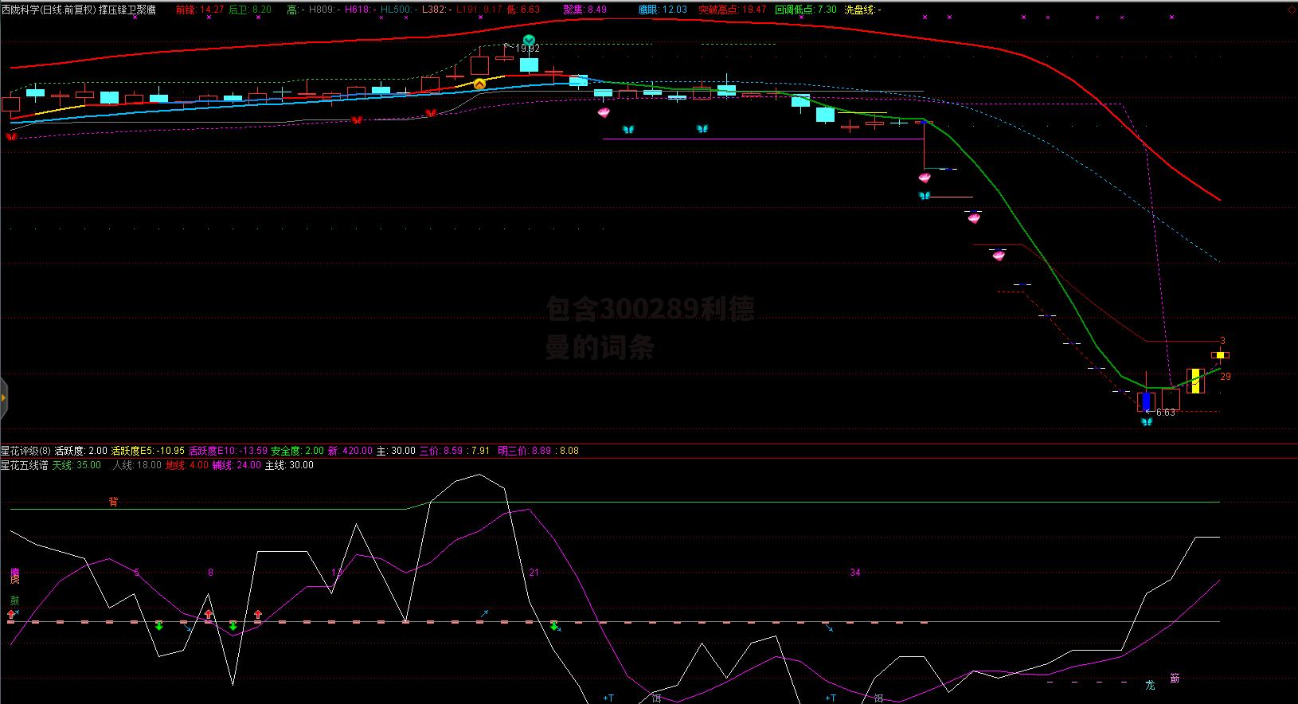Image resolution: width=1298 pixels, height=704 pixels.
Task: Click the green down-chevron marker near 19.92
Action: click(529, 40)
